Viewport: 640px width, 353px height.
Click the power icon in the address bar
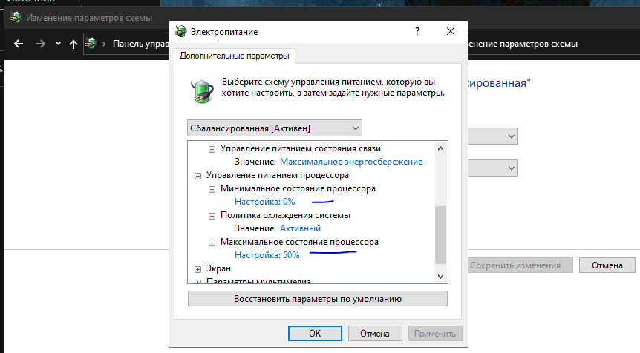coord(92,43)
